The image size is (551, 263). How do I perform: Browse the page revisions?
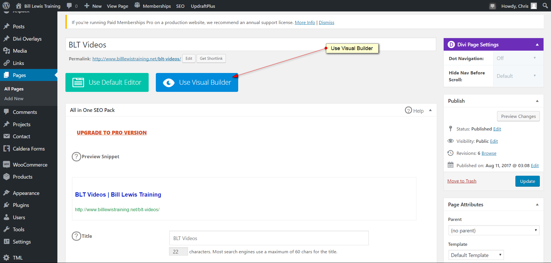coord(489,153)
